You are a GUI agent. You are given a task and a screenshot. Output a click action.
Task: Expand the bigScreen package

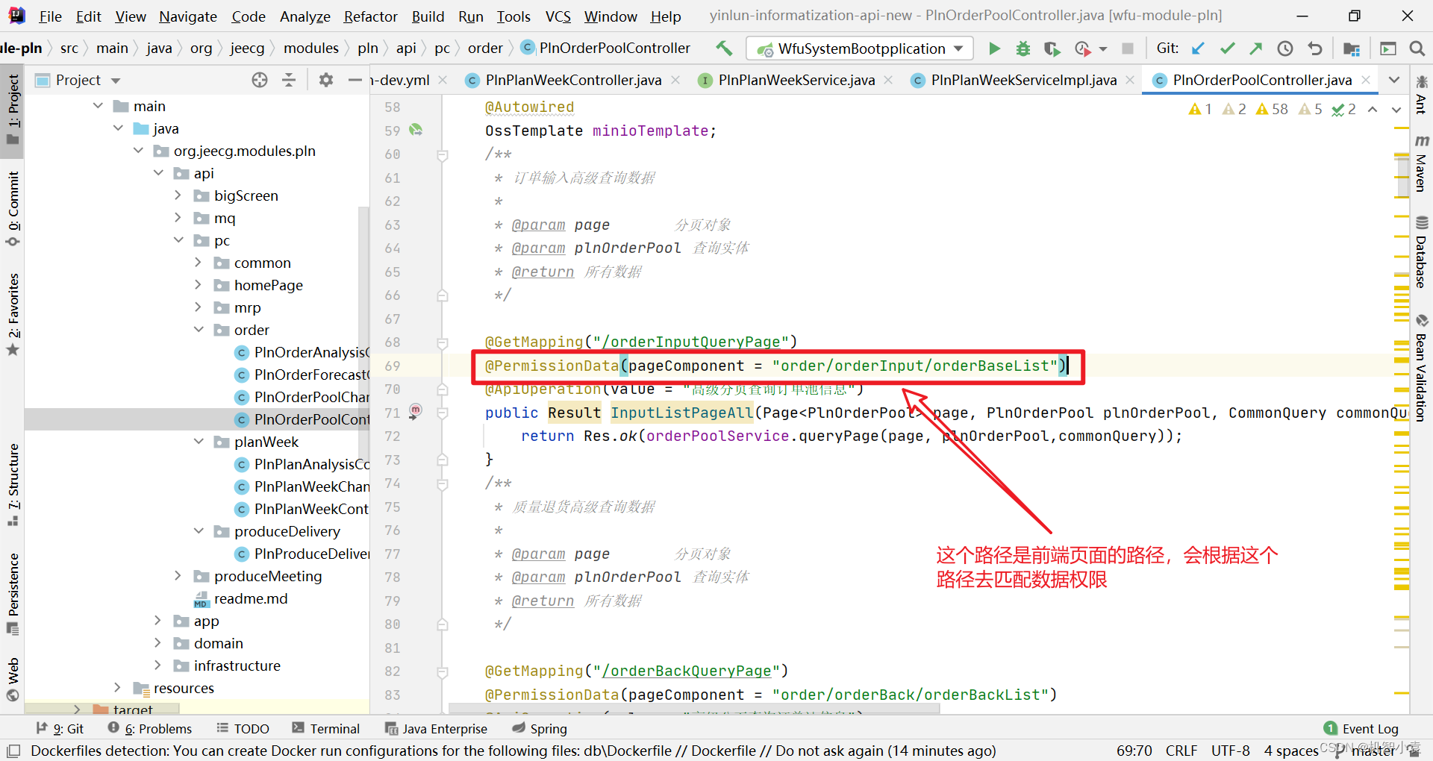[x=178, y=195]
